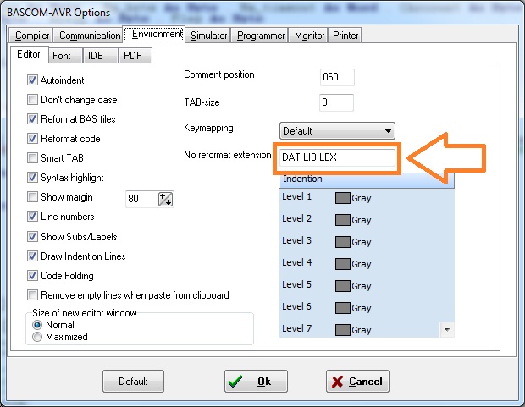
Task: Open the Keymapping dropdown
Action: point(337,130)
